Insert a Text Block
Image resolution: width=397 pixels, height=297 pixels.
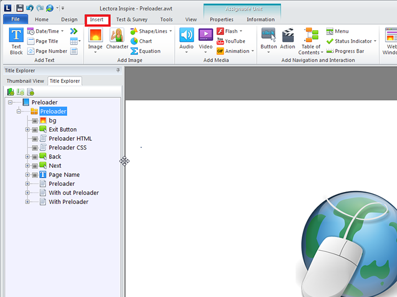(x=17, y=41)
